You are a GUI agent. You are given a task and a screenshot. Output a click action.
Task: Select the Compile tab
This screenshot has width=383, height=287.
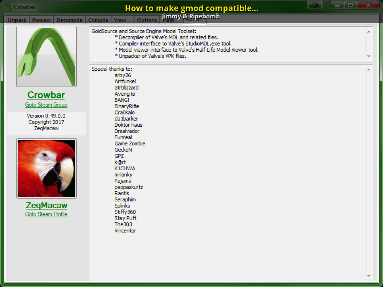[x=98, y=20]
